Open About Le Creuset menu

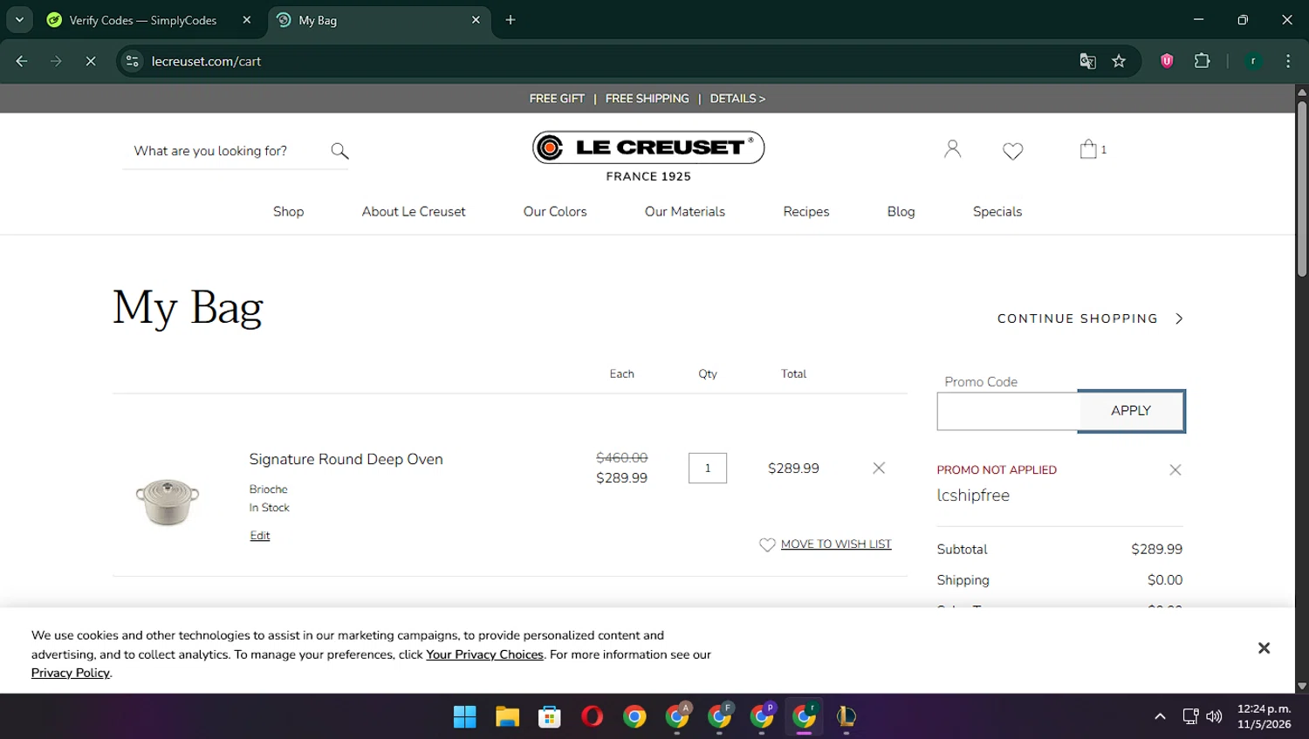click(414, 211)
